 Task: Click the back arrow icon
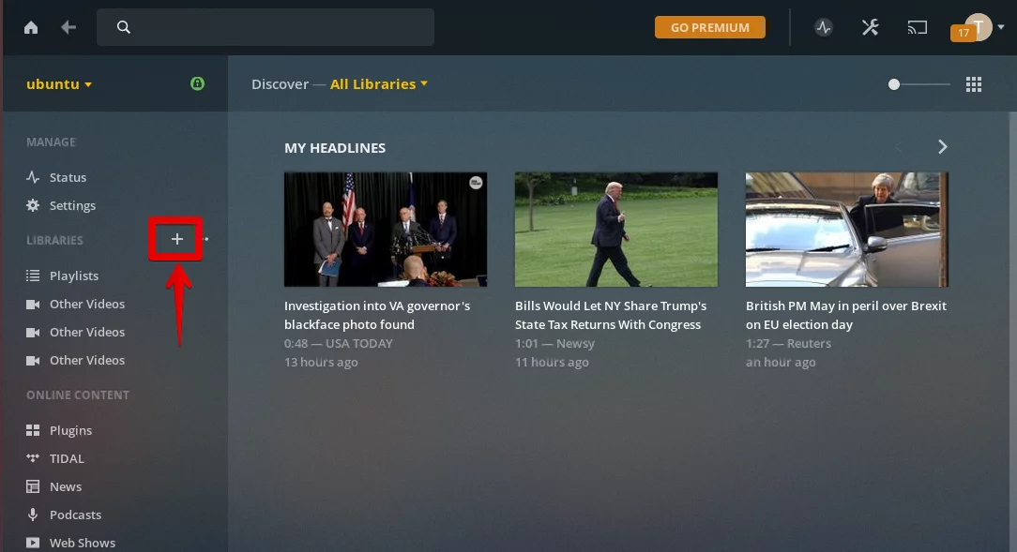click(68, 27)
